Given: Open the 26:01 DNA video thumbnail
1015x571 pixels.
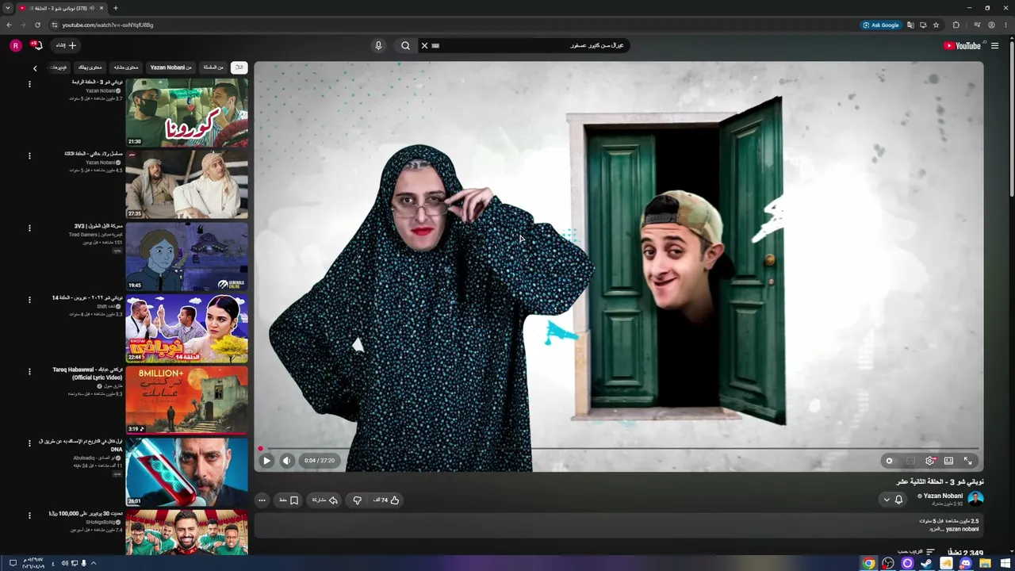Looking at the screenshot, I should click(186, 472).
